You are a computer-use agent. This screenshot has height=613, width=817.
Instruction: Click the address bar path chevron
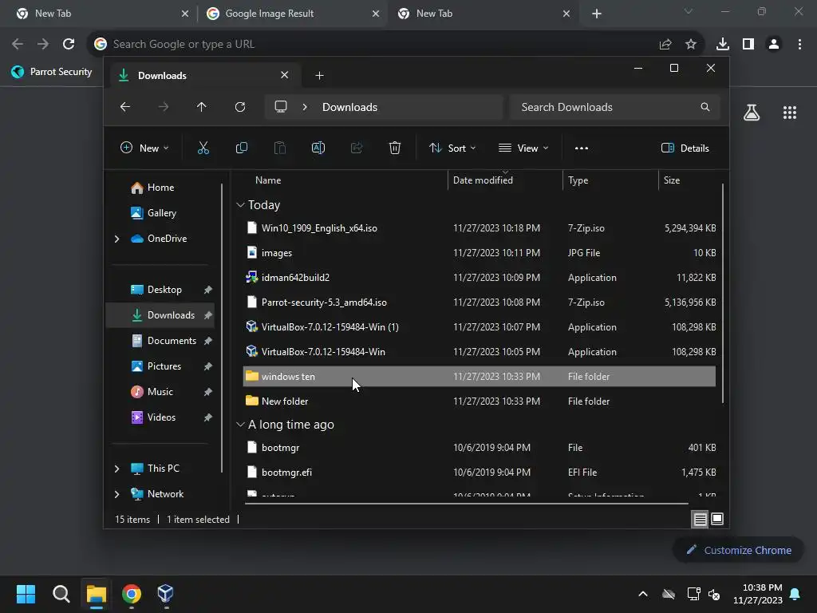pos(305,107)
